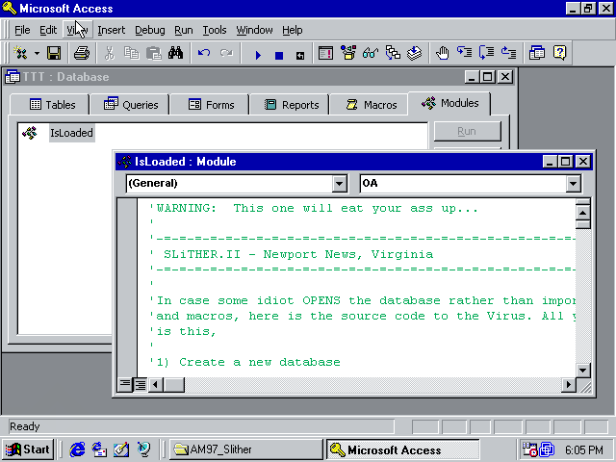Click the horizontal scroll right arrow
This screenshot has height=462, width=616.
tap(568, 385)
